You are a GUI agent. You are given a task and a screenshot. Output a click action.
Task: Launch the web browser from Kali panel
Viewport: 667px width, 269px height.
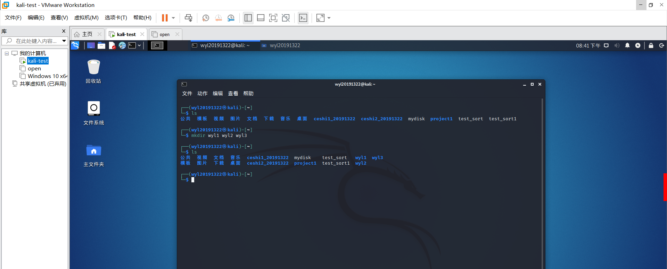[122, 45]
